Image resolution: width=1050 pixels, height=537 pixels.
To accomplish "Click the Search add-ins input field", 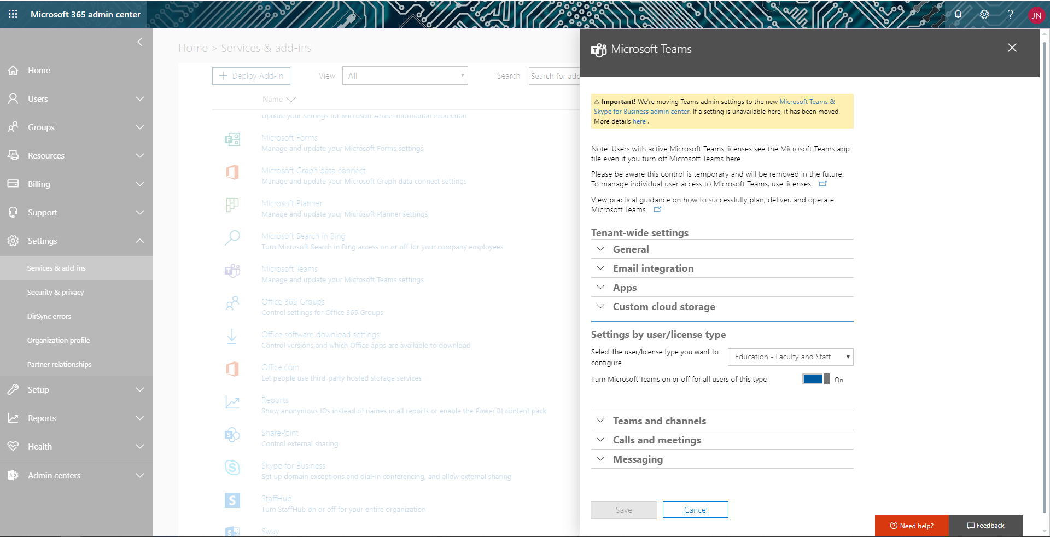I will (555, 76).
